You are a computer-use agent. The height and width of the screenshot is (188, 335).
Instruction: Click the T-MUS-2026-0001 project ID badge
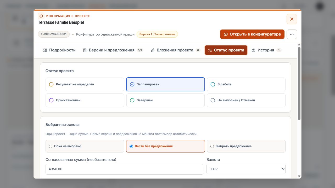(54, 34)
